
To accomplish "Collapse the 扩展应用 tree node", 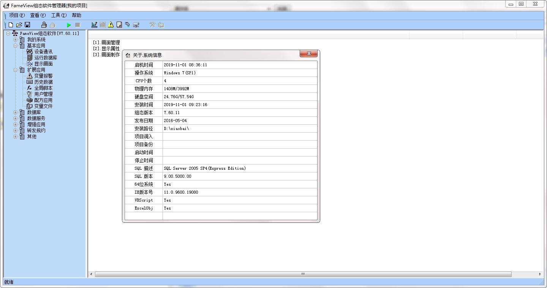I will (16, 70).
